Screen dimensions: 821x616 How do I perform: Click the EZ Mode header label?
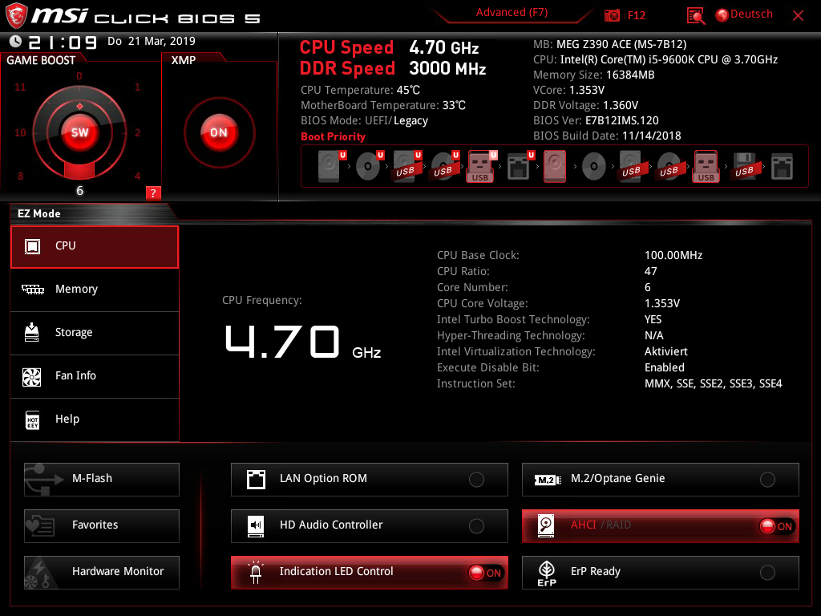[39, 213]
